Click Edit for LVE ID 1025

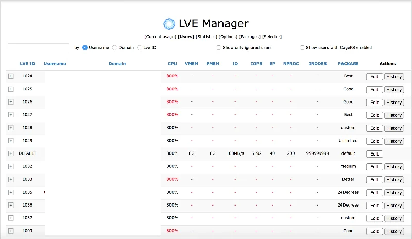[374, 90]
